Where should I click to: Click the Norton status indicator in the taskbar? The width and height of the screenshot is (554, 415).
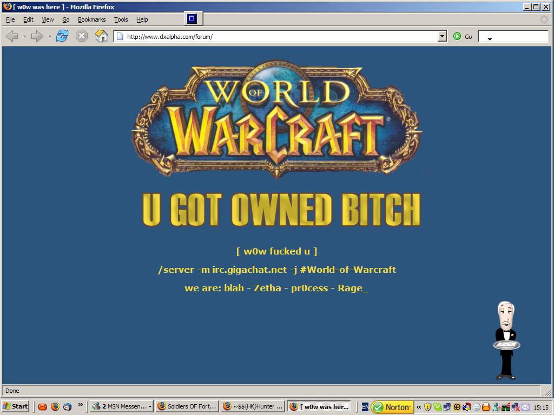[392, 407]
